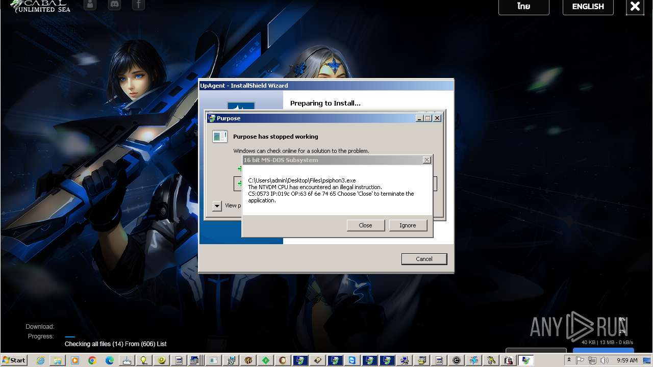Minimize the Purpose error window
The width and height of the screenshot is (653, 367).
(419, 118)
